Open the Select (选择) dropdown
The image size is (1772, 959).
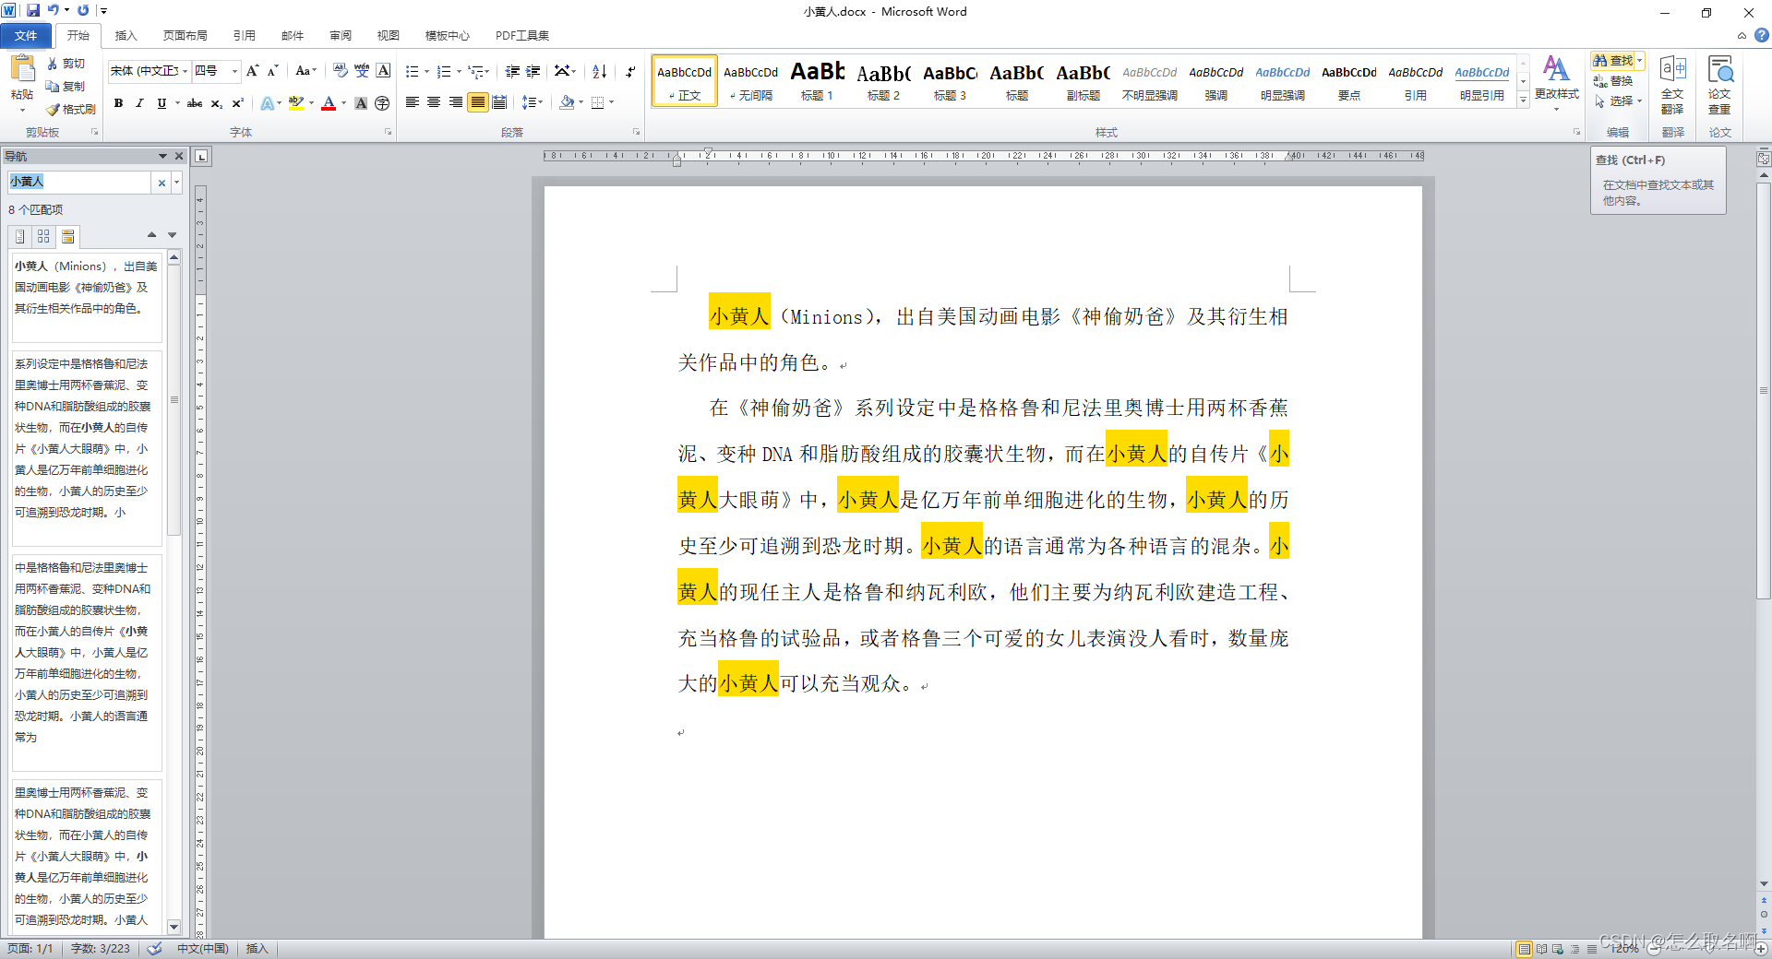tap(1618, 101)
